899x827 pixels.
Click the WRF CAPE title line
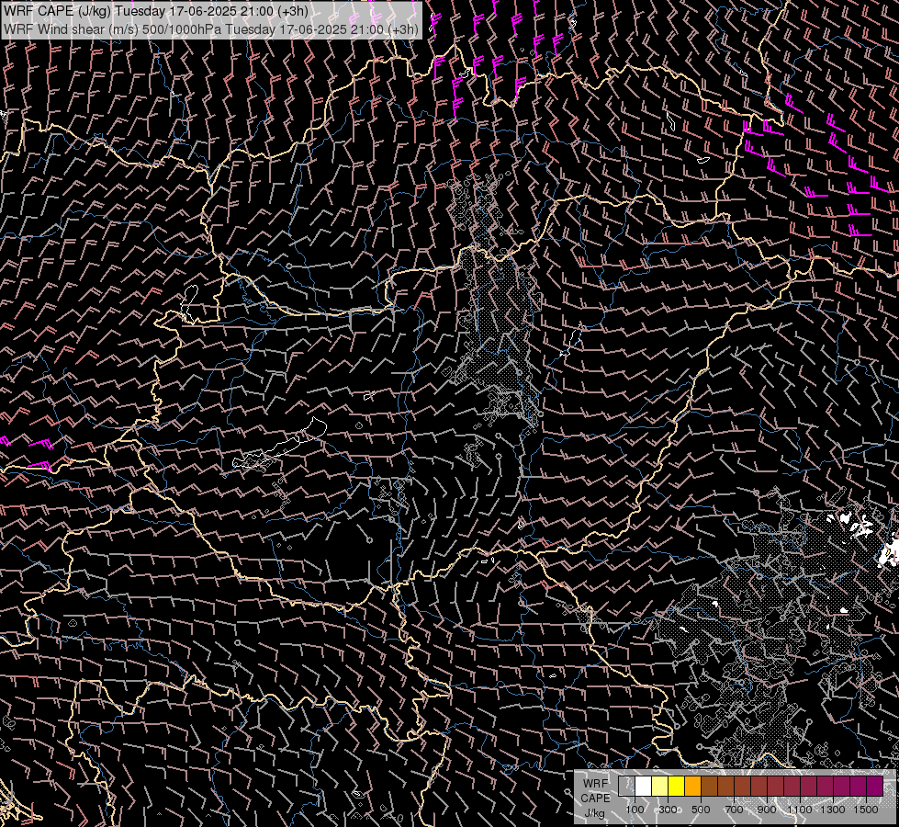pyautogui.click(x=156, y=11)
